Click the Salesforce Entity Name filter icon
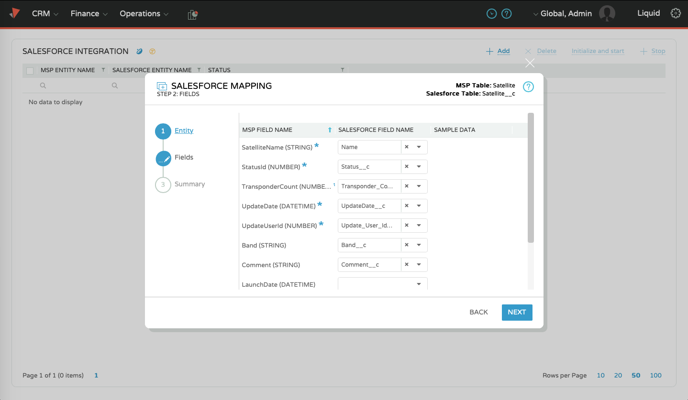Image resolution: width=688 pixels, height=400 pixels. (199, 70)
